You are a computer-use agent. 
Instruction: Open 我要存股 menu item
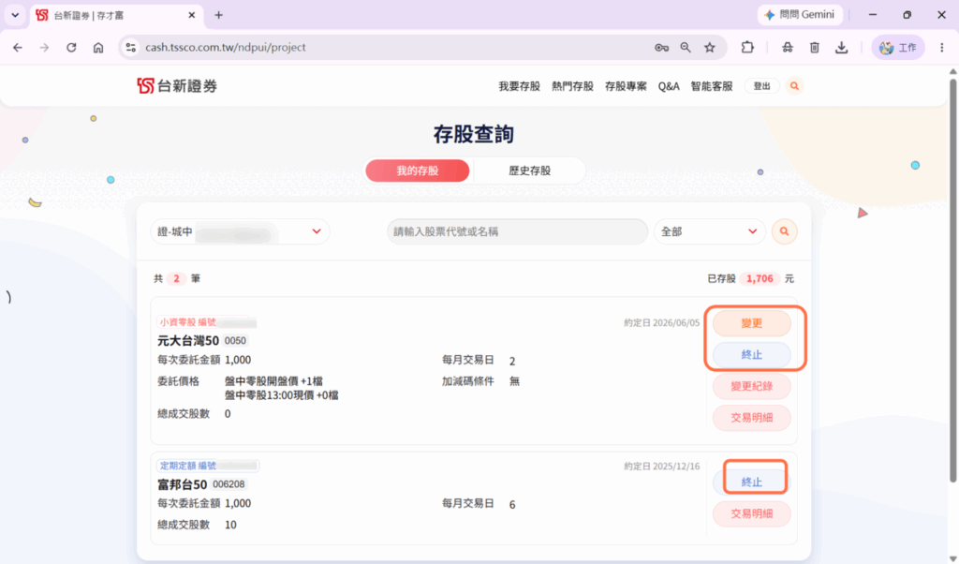click(519, 86)
